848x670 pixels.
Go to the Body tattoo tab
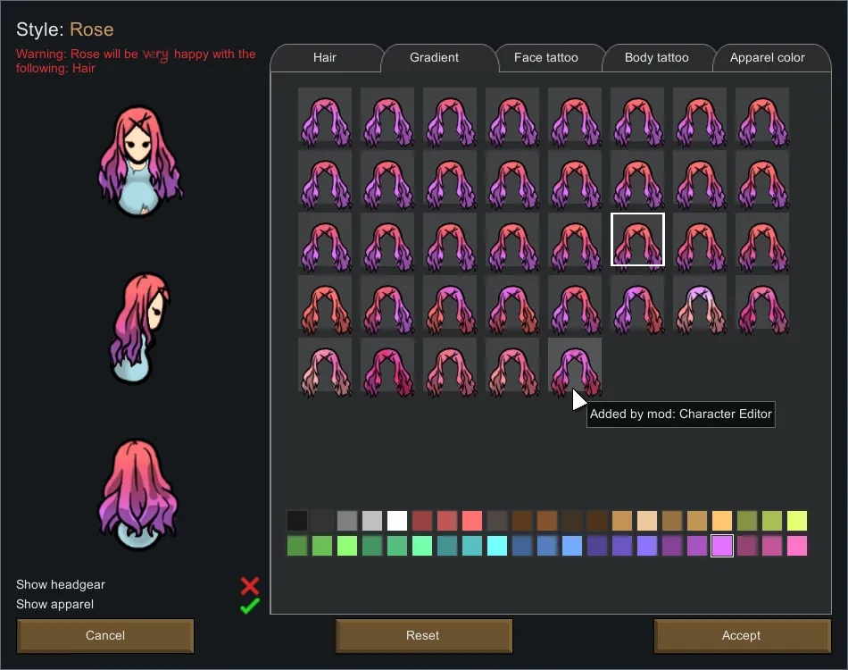point(657,58)
